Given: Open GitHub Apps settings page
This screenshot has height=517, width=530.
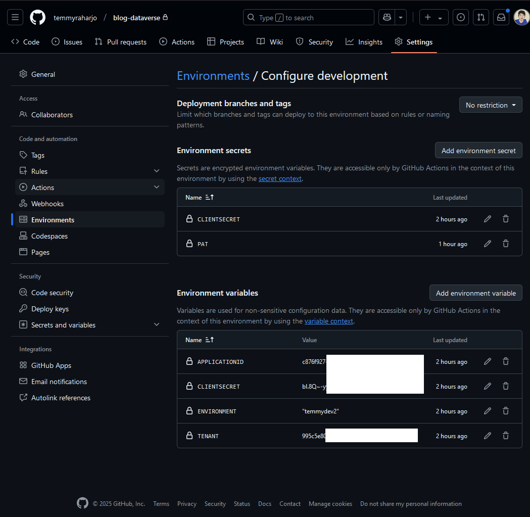Looking at the screenshot, I should (90, 365).
